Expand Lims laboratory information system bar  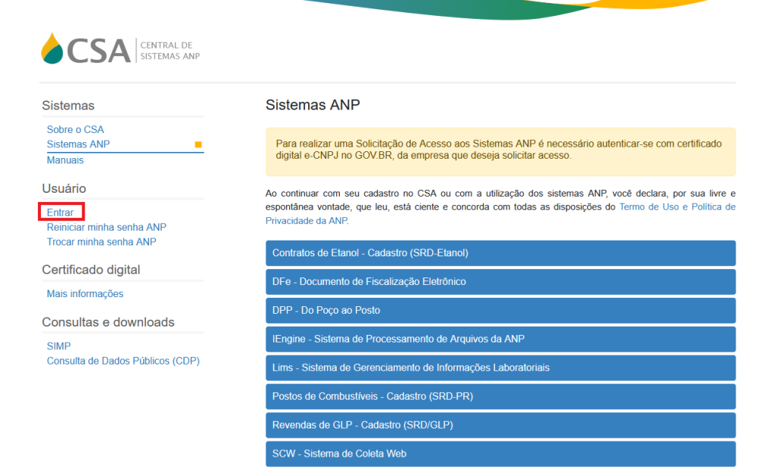(x=500, y=368)
